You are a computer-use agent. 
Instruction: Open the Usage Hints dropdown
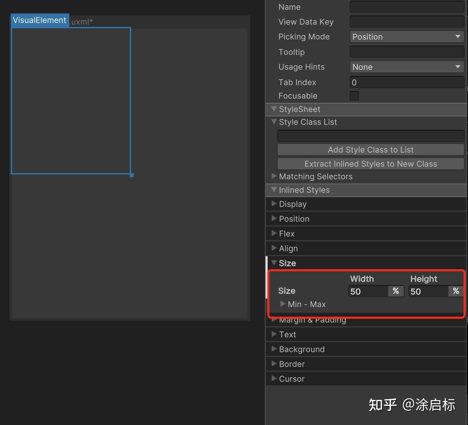click(x=407, y=67)
